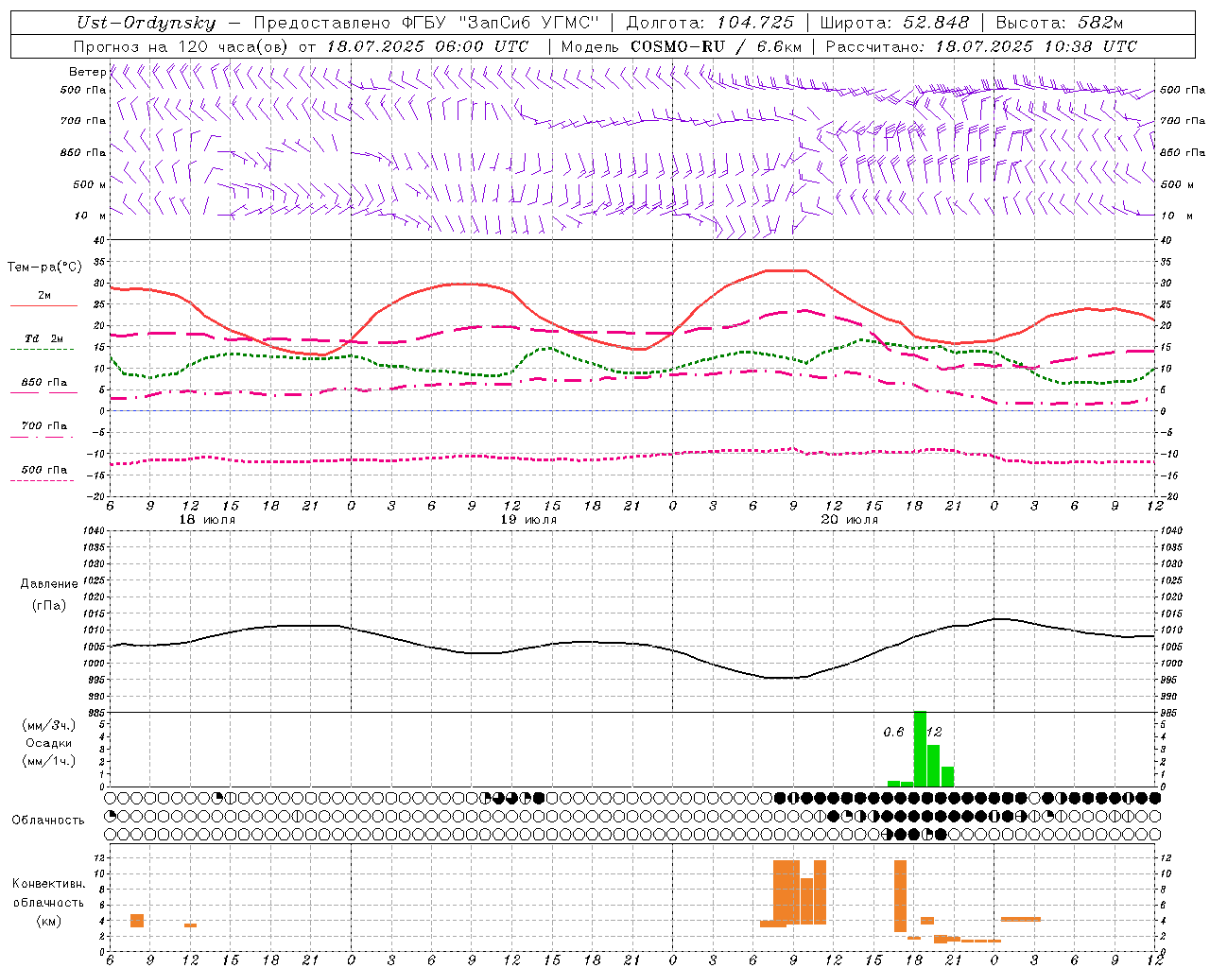
Task: Click the Облачность cloud cover label
Action: pyautogui.click(x=48, y=821)
